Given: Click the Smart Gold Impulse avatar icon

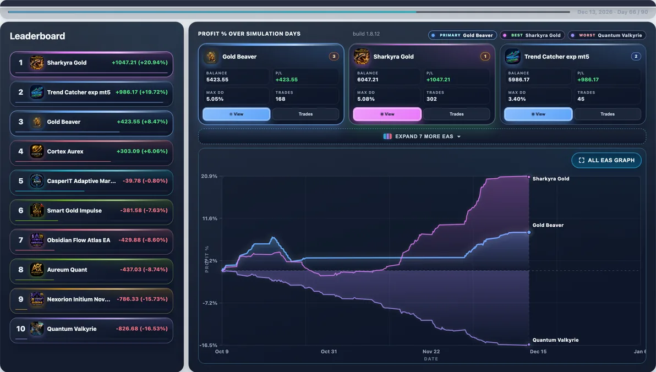Looking at the screenshot, I should point(37,210).
